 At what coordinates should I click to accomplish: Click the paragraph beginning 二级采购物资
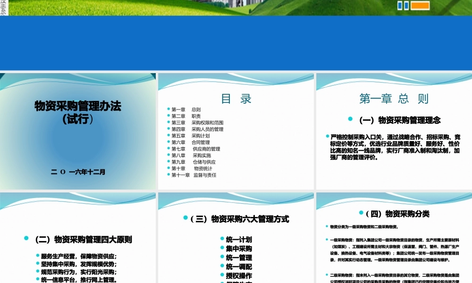click(395, 278)
